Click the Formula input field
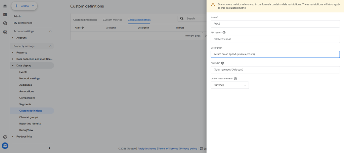344x153 pixels. click(275, 70)
